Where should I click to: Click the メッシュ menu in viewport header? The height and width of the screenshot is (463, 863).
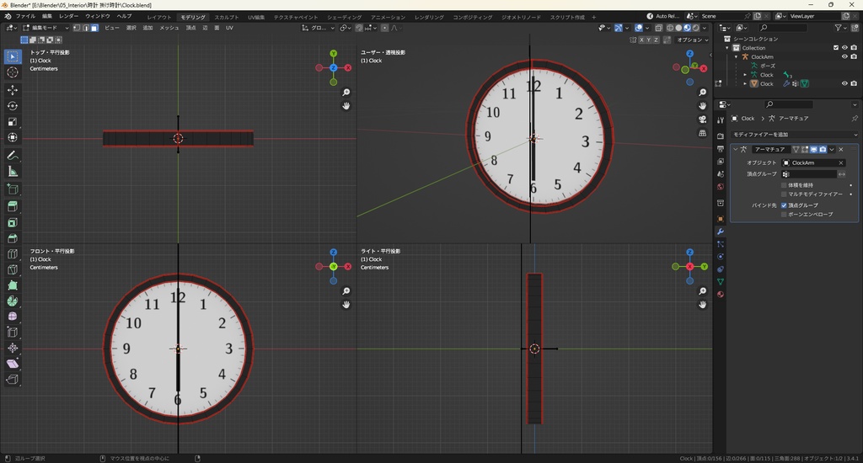click(x=169, y=28)
